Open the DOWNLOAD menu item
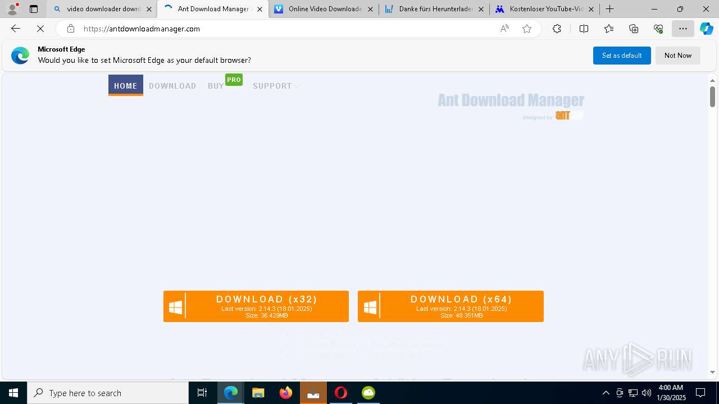The image size is (719, 404). coord(172,86)
